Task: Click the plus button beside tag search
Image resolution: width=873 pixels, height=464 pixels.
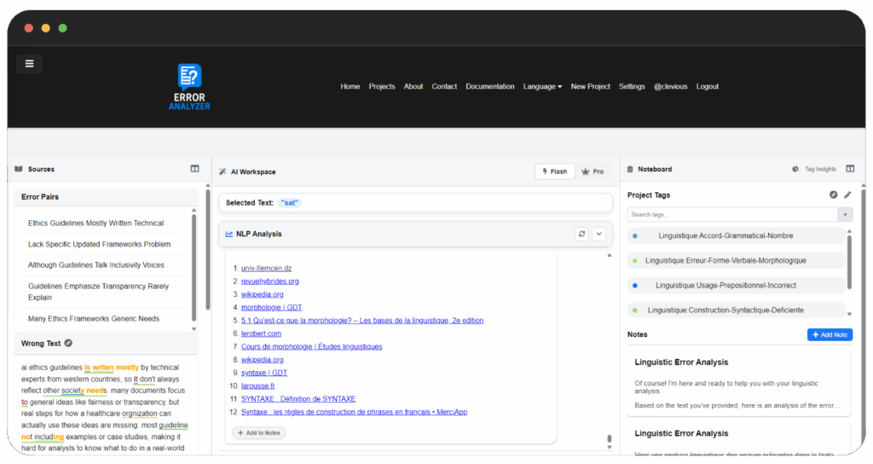Action: click(846, 215)
